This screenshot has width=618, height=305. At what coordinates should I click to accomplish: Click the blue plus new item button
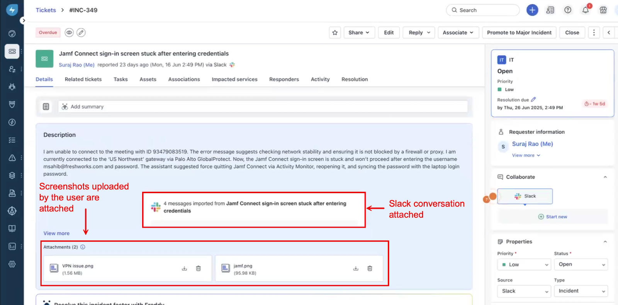(532, 10)
